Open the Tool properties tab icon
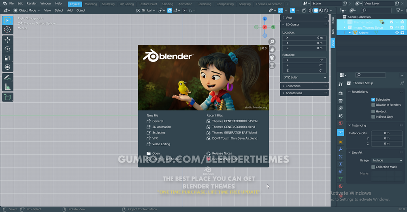The width and height of the screenshot is (407, 212). coord(341,84)
